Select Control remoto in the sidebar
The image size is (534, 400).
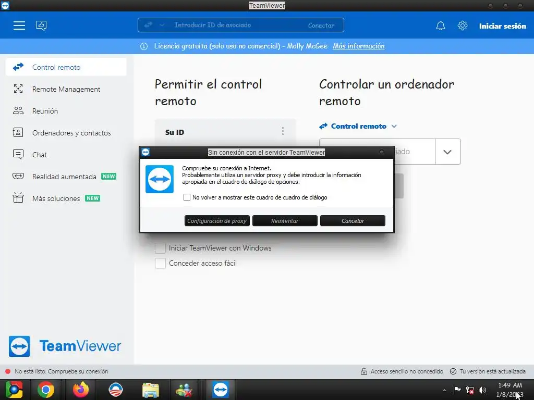tap(66, 67)
